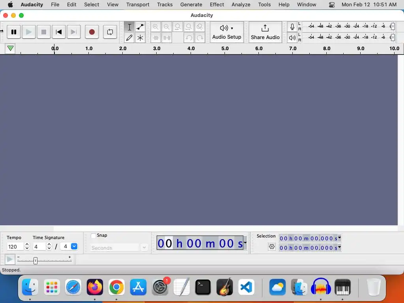Click the Zoom Out magnifier

tap(167, 27)
